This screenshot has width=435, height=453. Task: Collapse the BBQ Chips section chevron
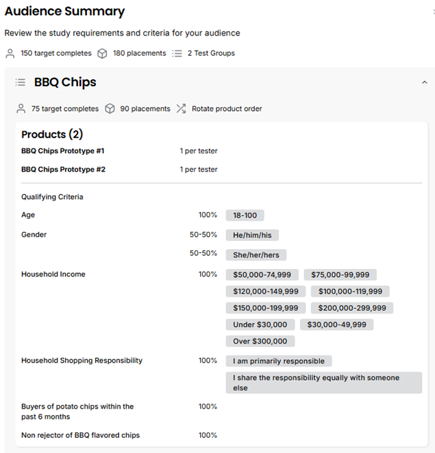tap(424, 82)
